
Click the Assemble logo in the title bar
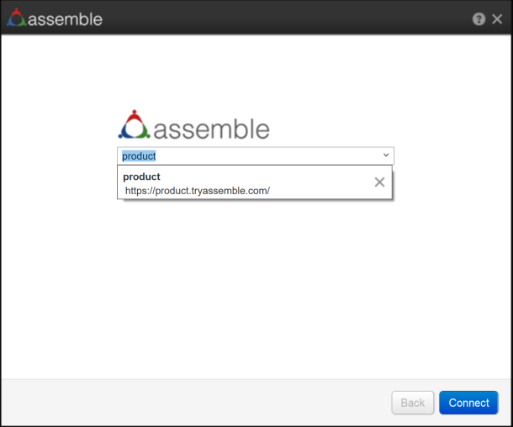(15, 18)
